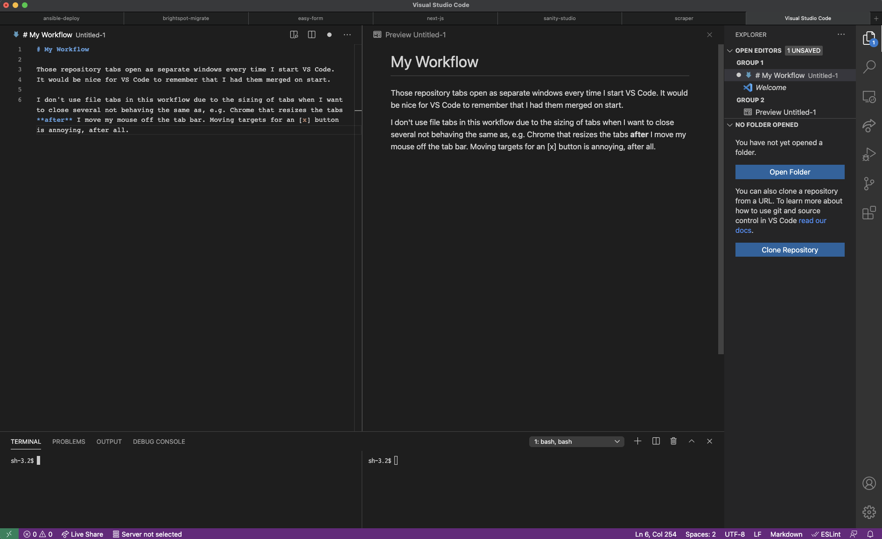
Task: Open the Source Control view
Action: [x=869, y=183]
